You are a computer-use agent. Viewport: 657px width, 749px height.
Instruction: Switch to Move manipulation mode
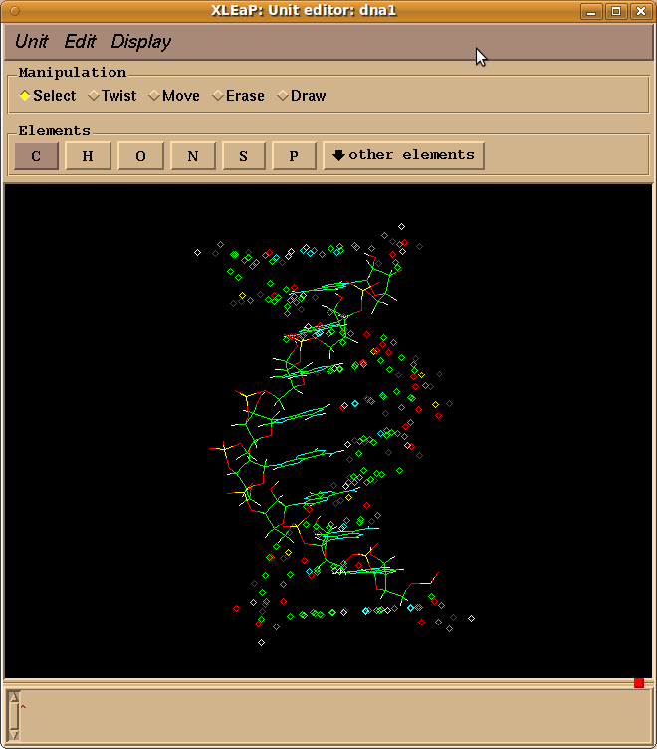coord(173,96)
